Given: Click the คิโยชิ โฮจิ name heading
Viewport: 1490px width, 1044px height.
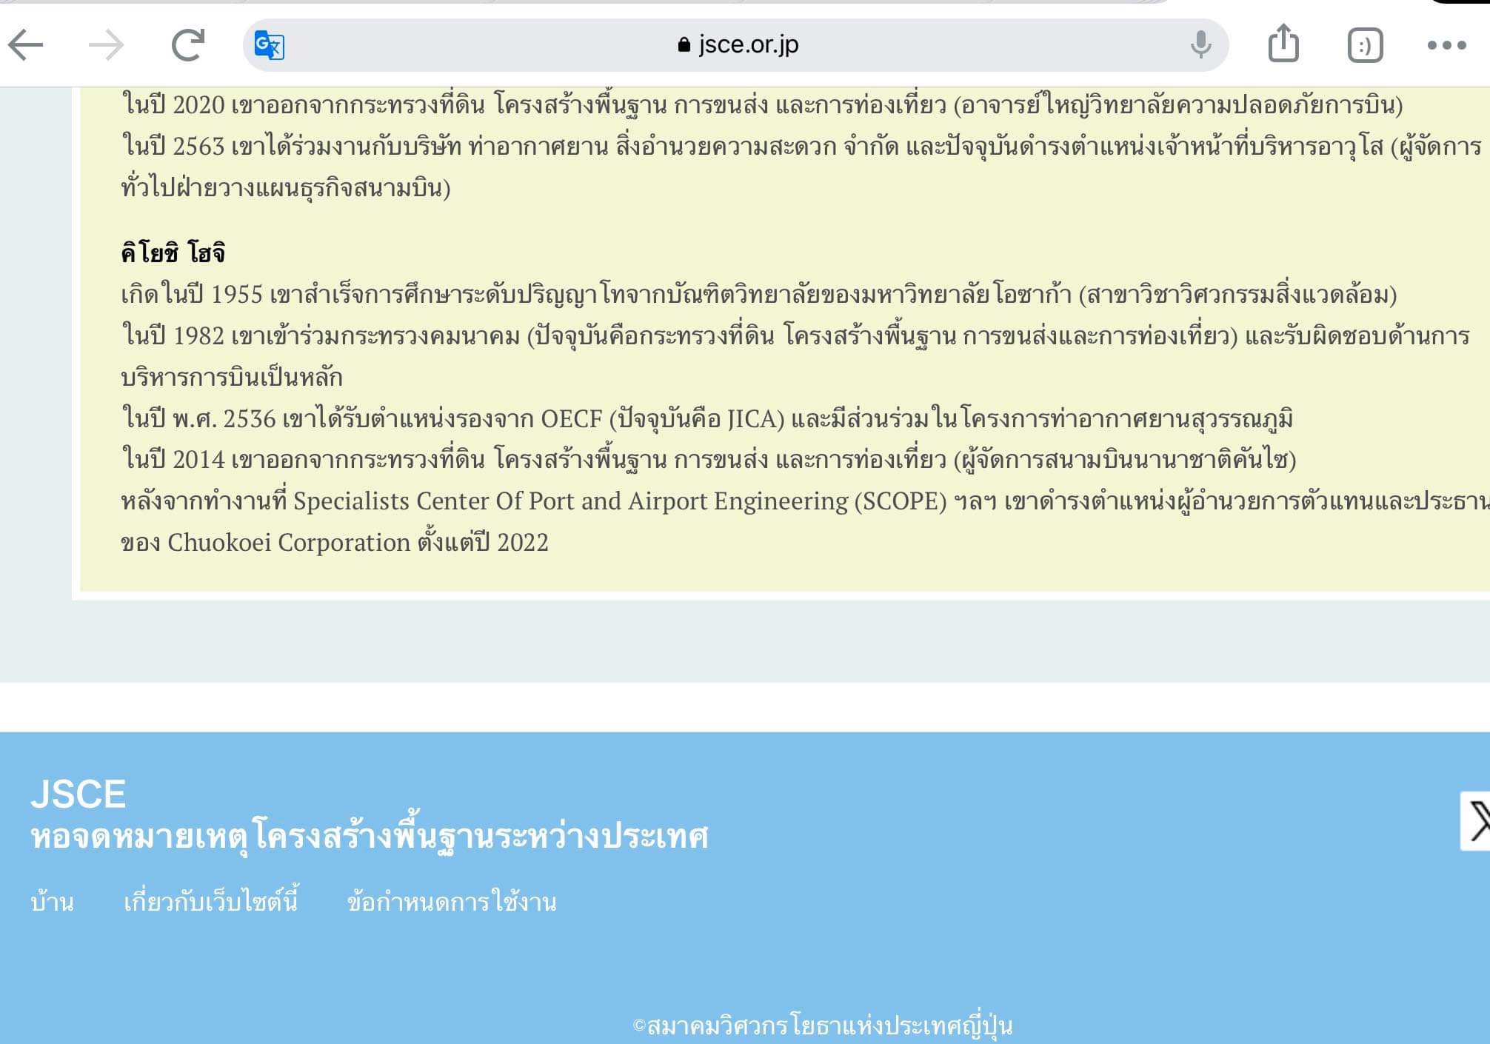Looking at the screenshot, I should pos(173,253).
